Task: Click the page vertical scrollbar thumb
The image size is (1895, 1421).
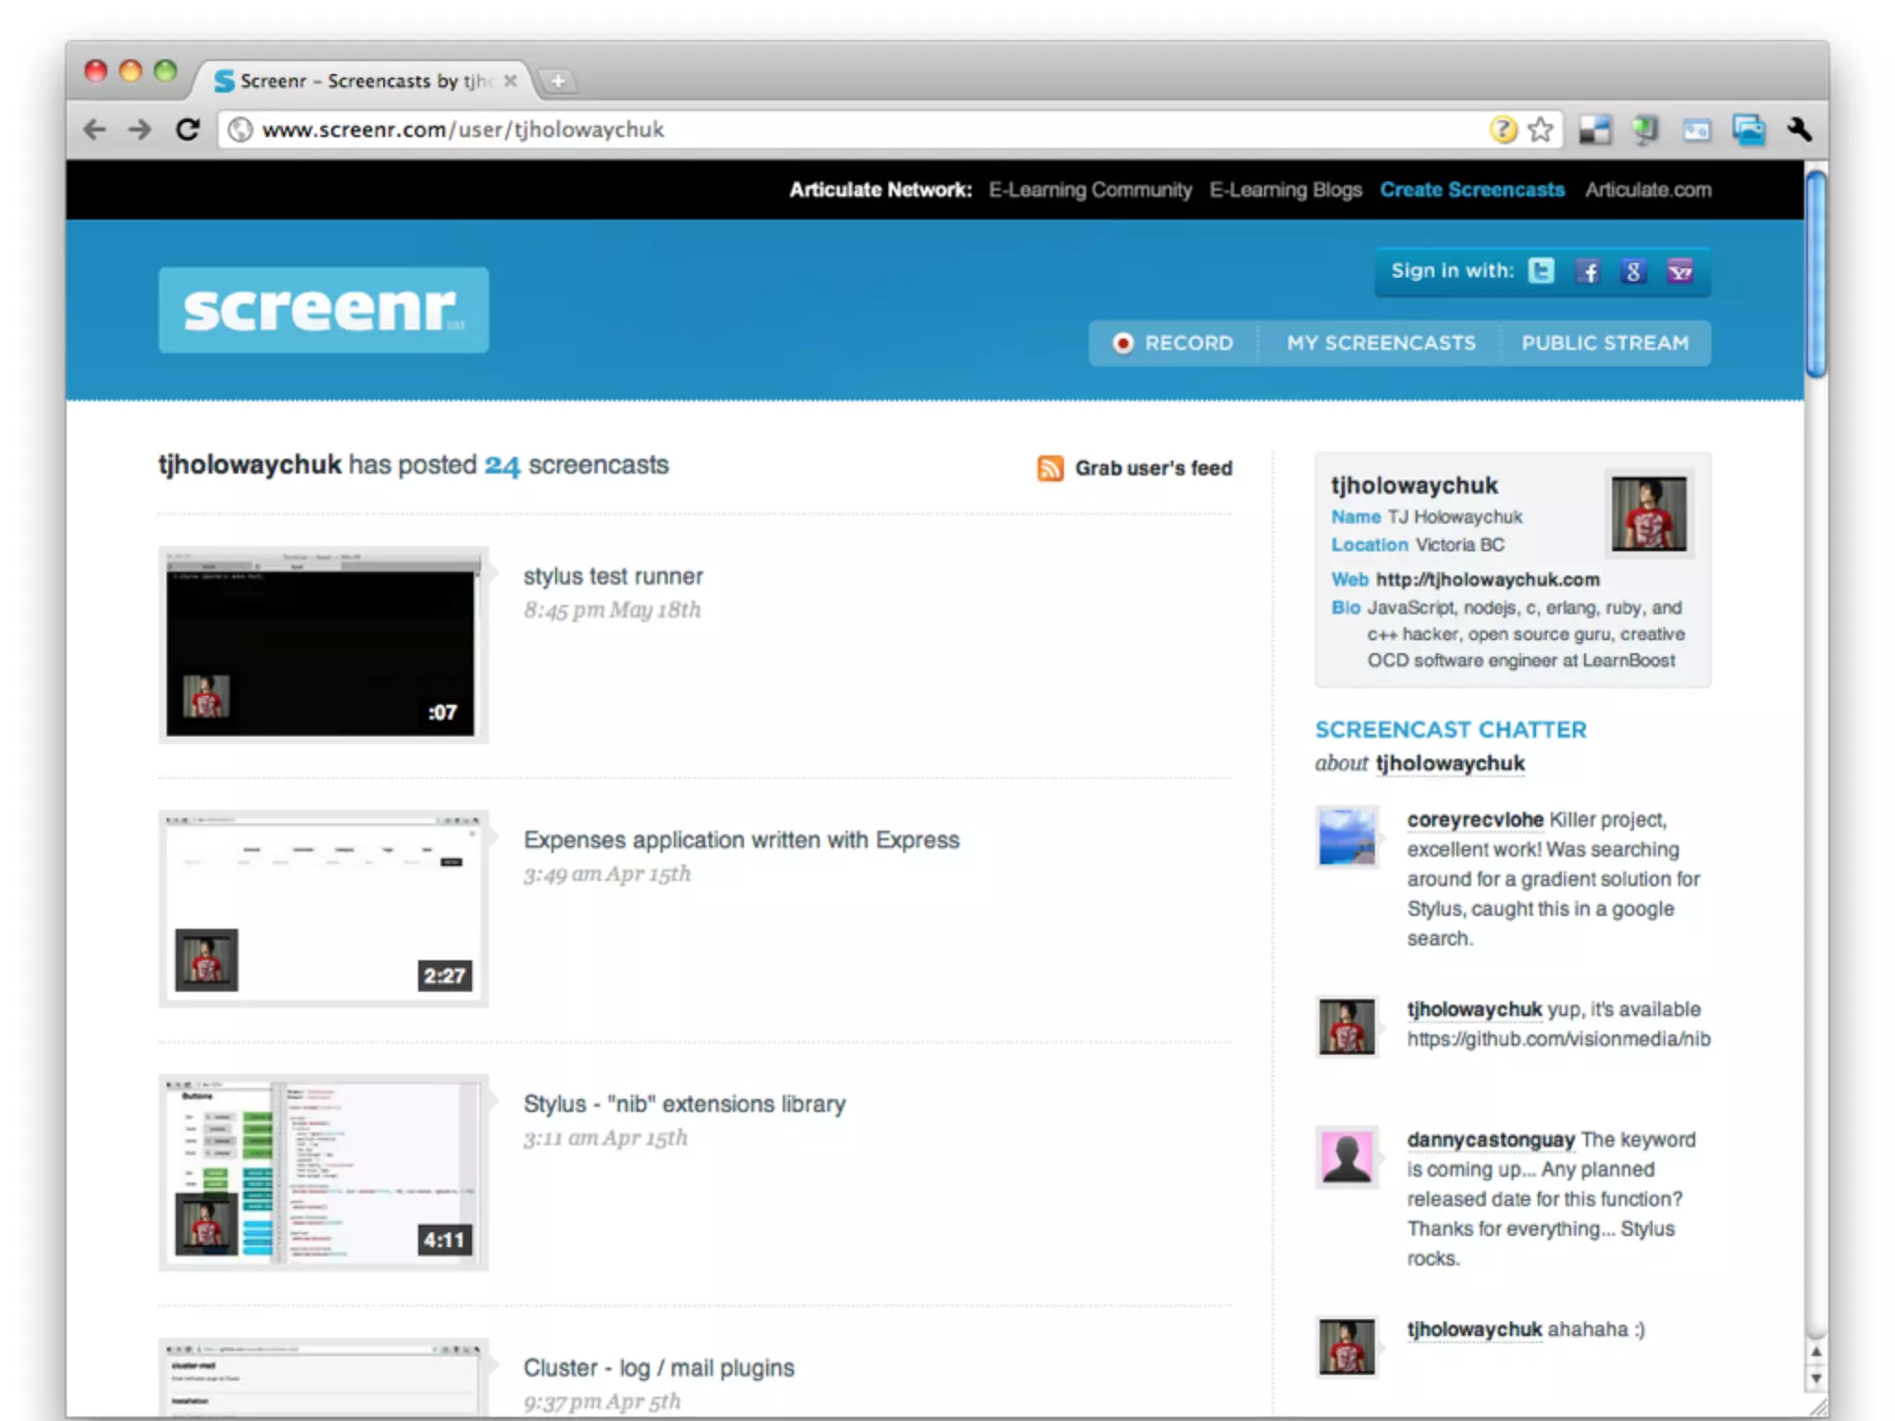Action: 1816,274
